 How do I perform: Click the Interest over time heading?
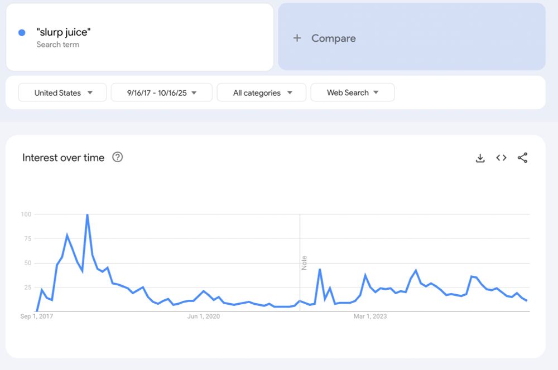click(x=63, y=158)
